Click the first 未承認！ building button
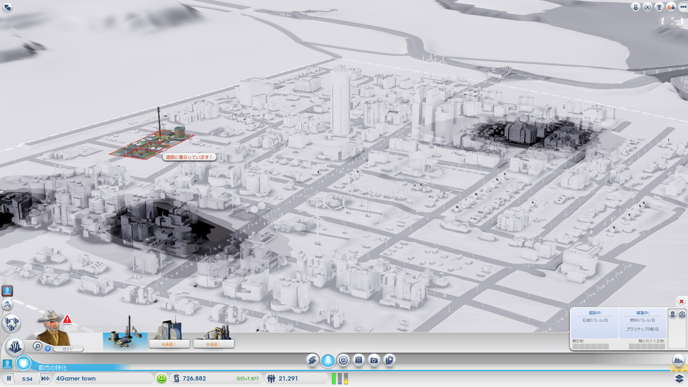Screen dimensions: 688x387 coord(169,344)
